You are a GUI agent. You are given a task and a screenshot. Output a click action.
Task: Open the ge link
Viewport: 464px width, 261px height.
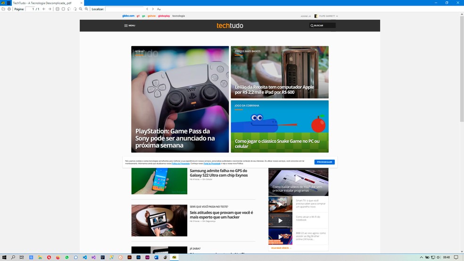coord(143,16)
